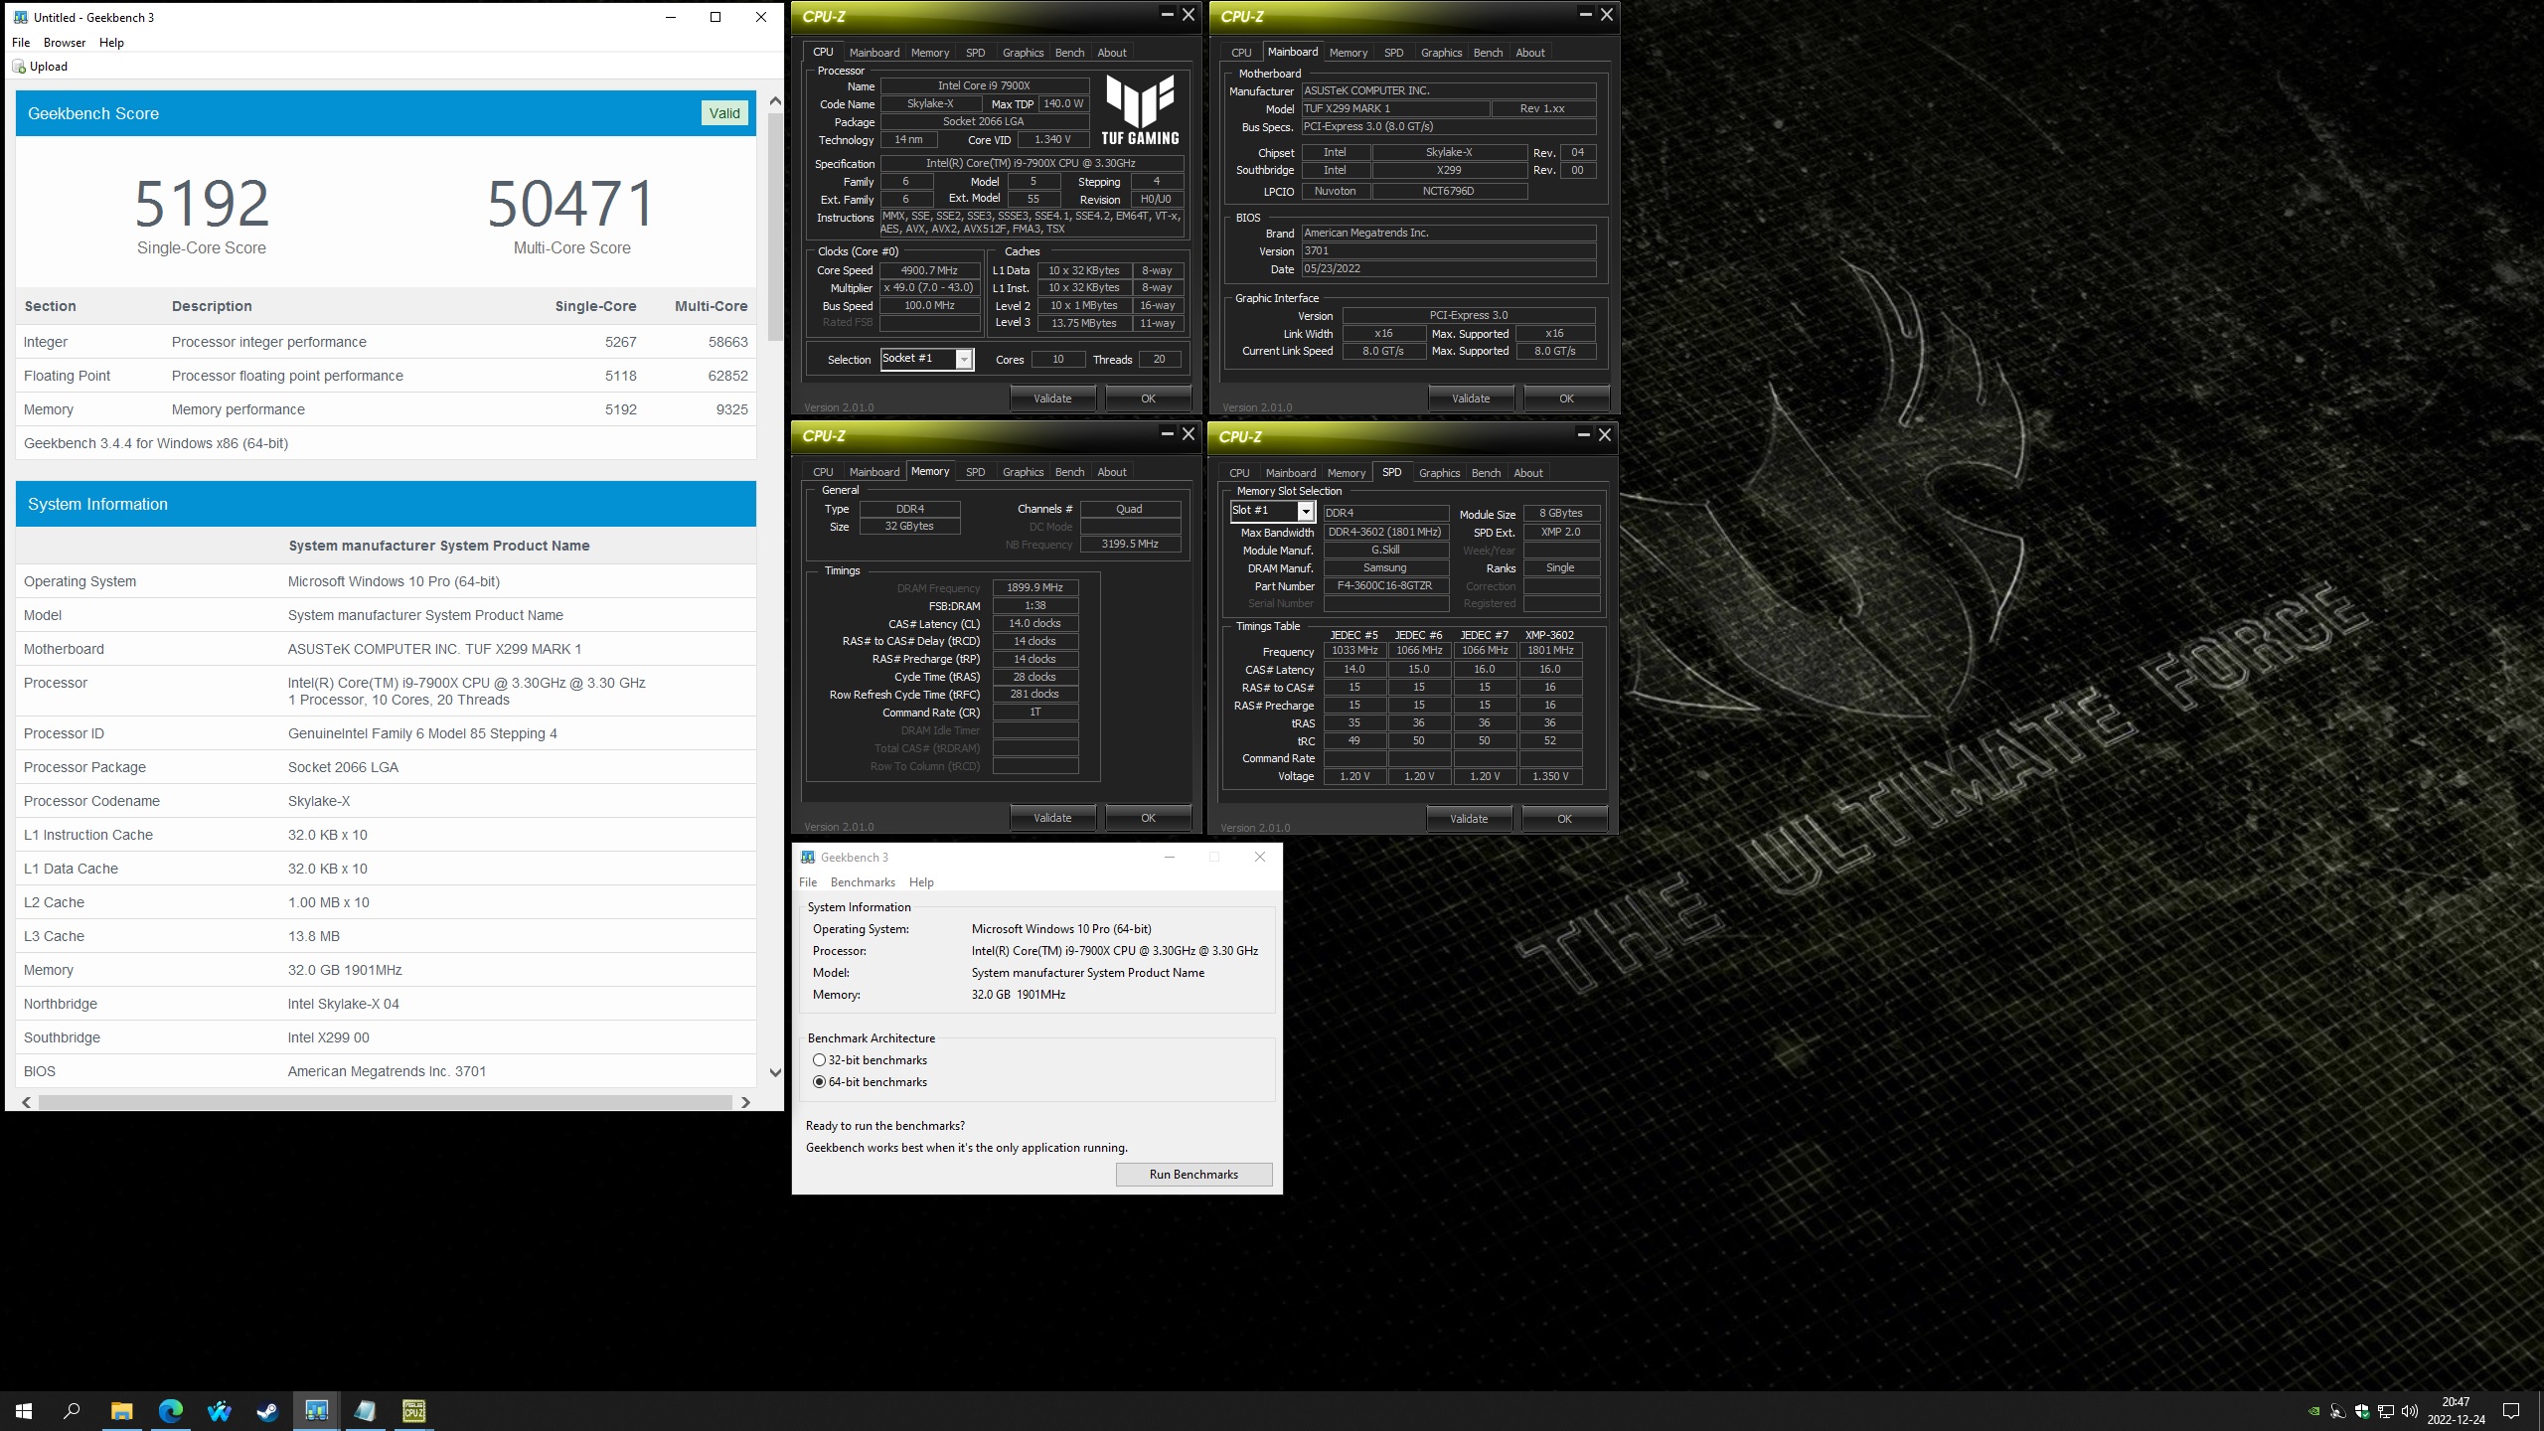
Task: Click the taskbar clock showing 20:47
Action: (x=2456, y=1410)
